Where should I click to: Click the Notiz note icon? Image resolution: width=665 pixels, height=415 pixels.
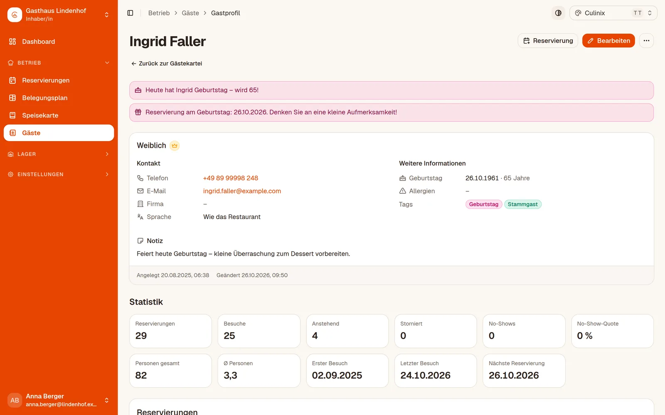click(x=140, y=241)
